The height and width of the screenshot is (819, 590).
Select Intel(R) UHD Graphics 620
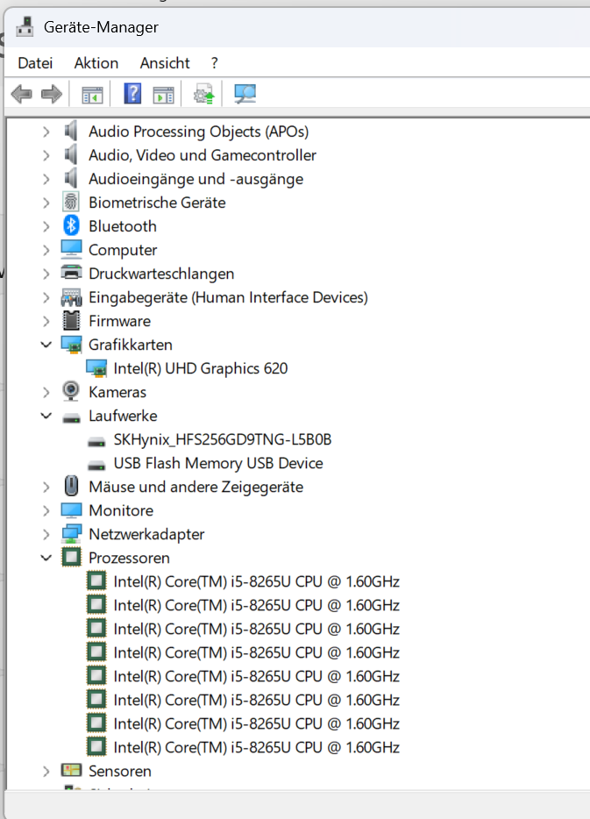coord(201,368)
